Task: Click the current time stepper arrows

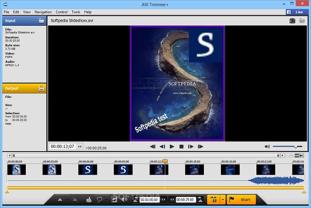Action: click(x=80, y=147)
